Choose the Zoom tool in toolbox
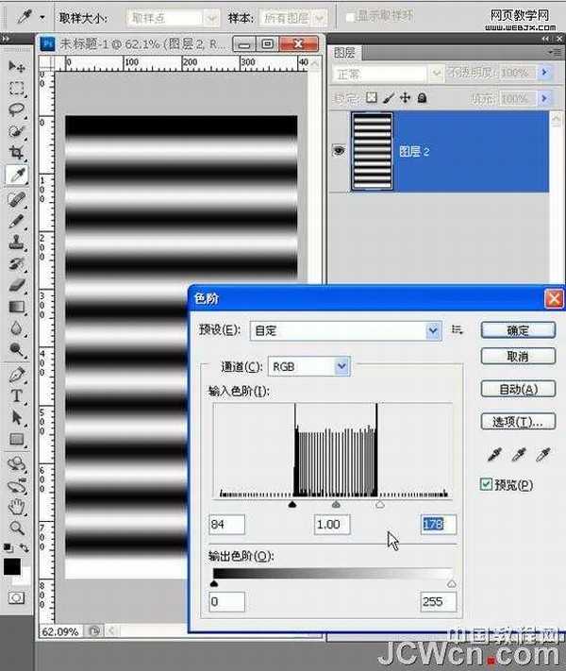The height and width of the screenshot is (671, 566). 17,528
